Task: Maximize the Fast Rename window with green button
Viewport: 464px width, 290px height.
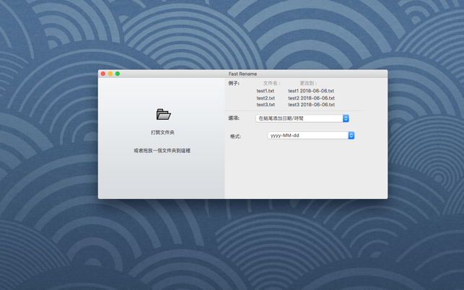Action: [x=118, y=74]
